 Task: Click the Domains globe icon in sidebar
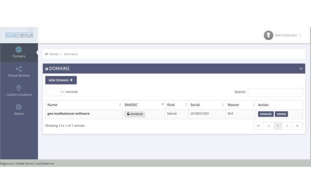19,50
